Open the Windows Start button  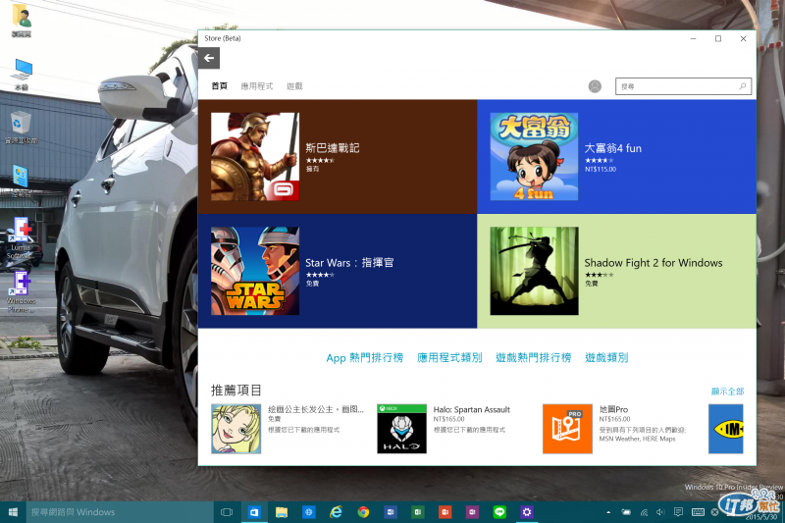13,512
